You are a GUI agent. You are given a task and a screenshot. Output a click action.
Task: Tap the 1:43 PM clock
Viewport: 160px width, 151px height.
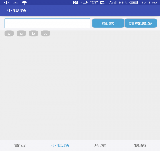tap(149, 3)
